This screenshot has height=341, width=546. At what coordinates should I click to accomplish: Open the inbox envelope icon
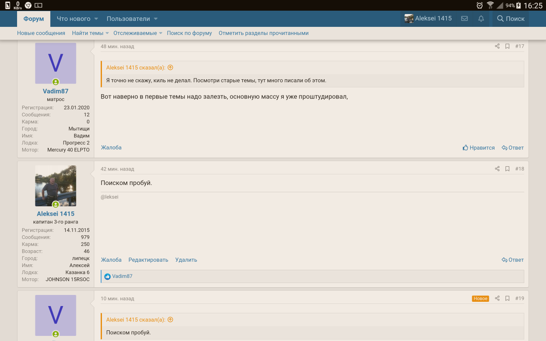(x=465, y=19)
